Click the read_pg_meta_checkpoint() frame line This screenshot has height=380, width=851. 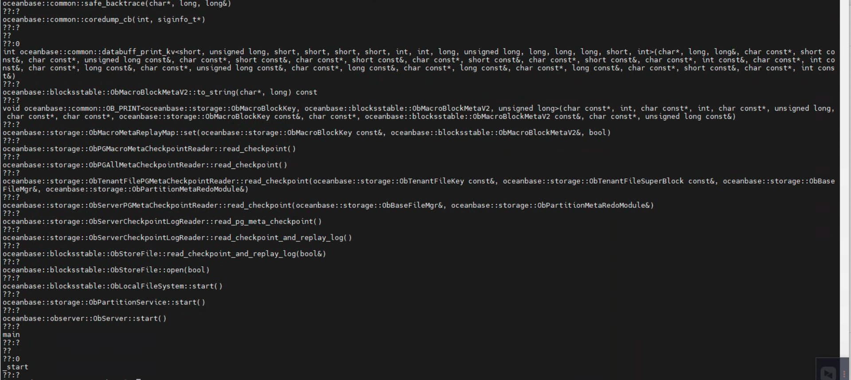[x=162, y=221]
